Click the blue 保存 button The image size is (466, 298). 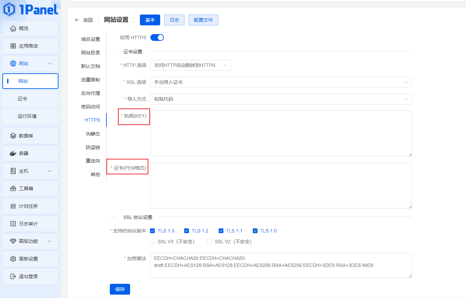[x=120, y=289]
